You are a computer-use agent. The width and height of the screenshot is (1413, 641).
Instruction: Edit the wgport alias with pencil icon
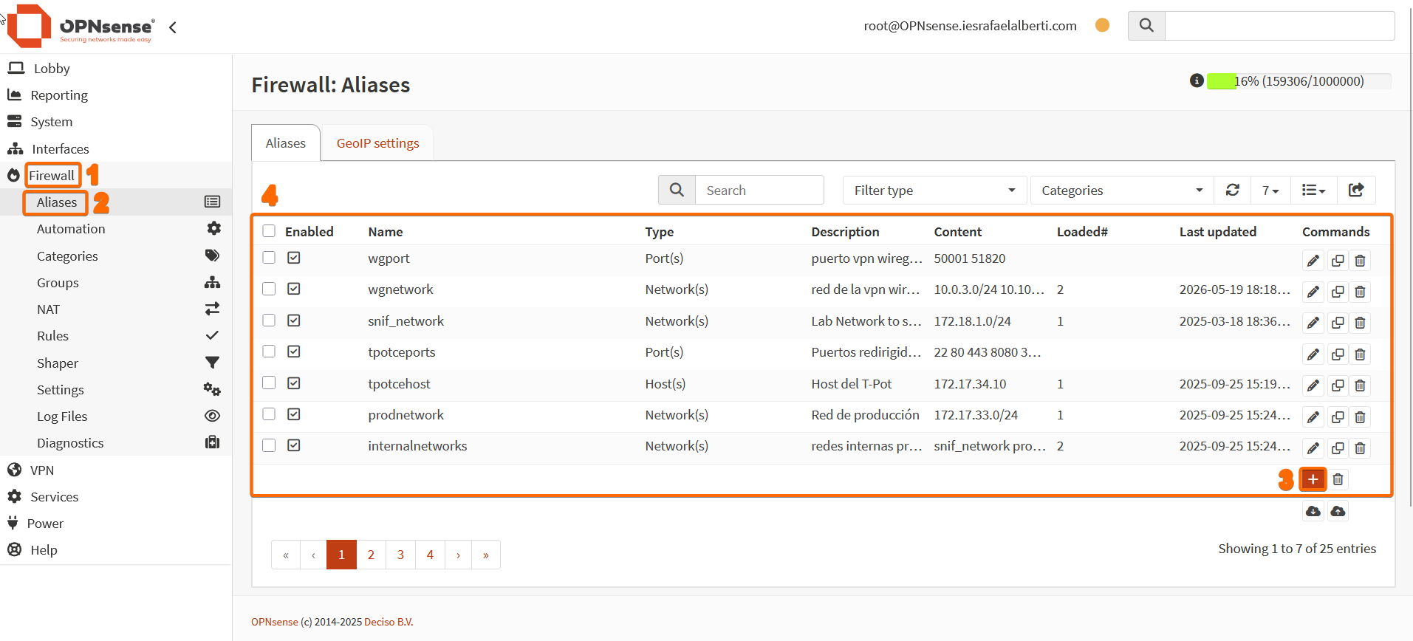[1313, 261]
